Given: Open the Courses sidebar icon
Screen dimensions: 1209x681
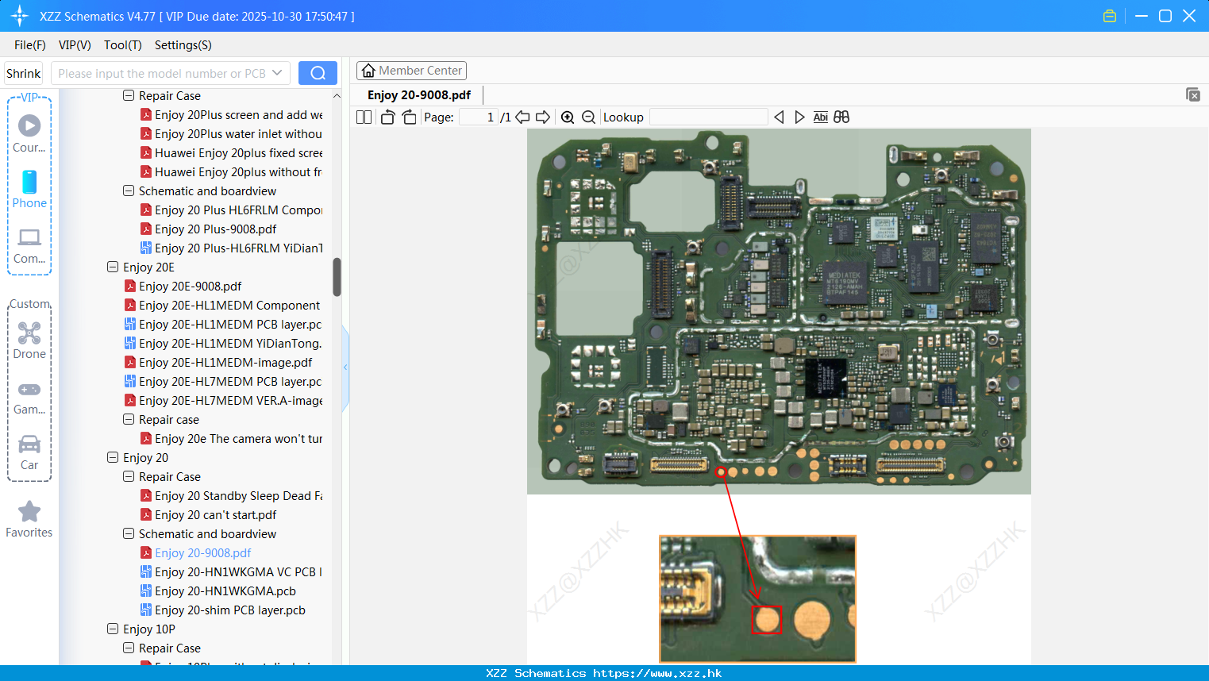Looking at the screenshot, I should coord(29,133).
